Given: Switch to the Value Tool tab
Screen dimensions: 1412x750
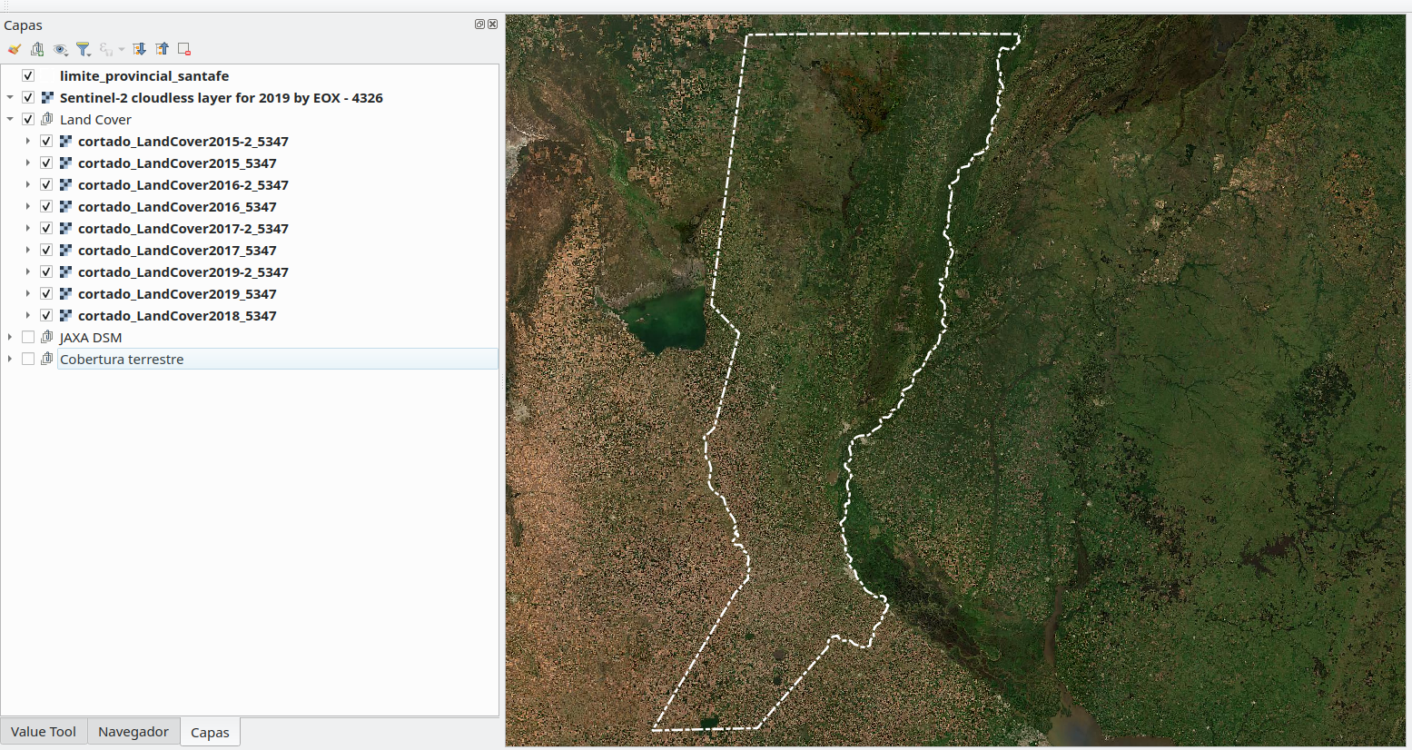Looking at the screenshot, I should click(x=44, y=732).
